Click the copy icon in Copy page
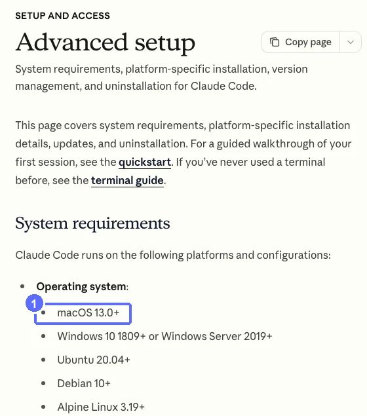Image resolution: width=367 pixels, height=416 pixels. tap(275, 42)
